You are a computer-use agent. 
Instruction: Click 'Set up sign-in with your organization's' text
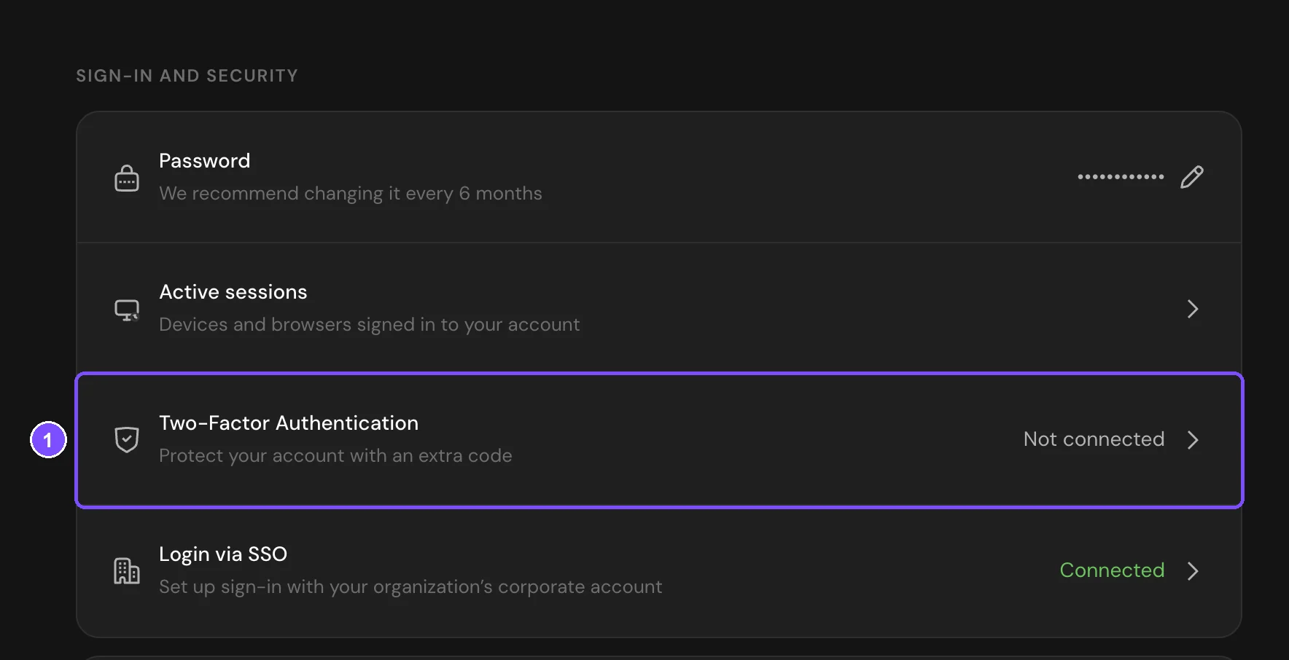(x=410, y=587)
